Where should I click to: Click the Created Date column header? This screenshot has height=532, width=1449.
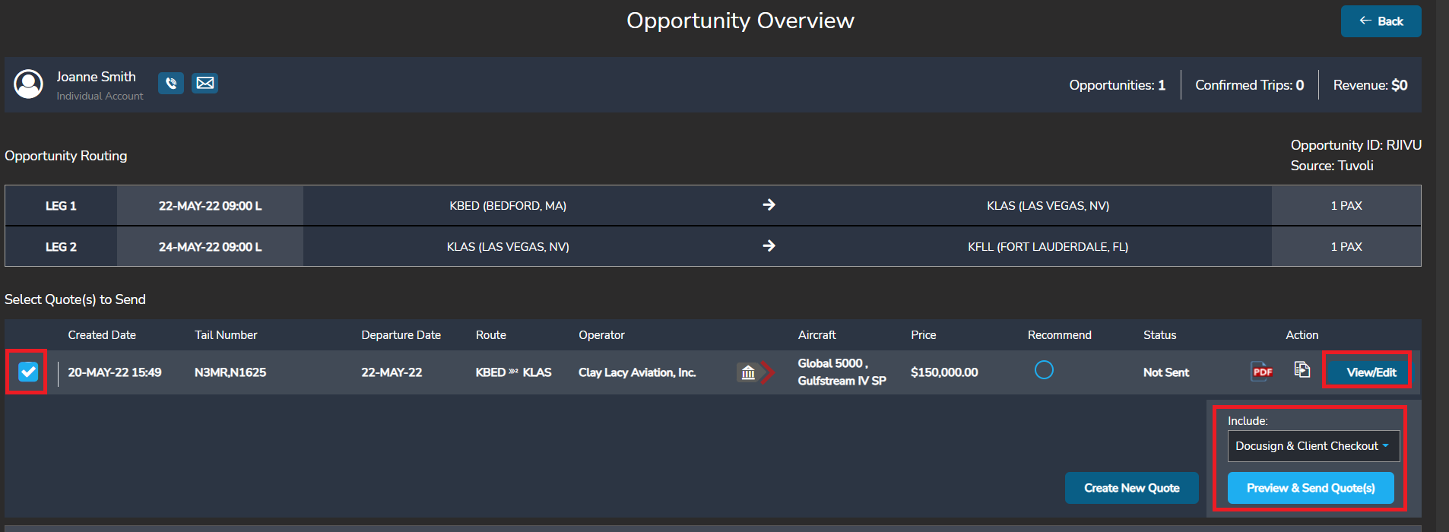(102, 335)
